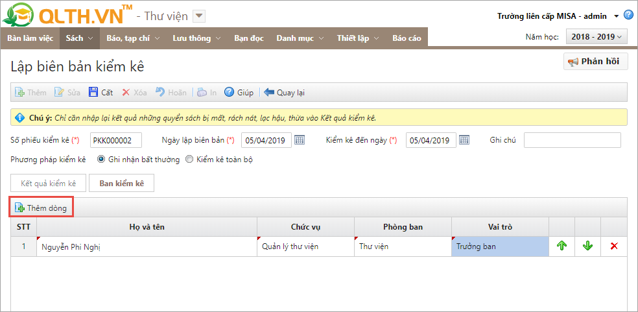Open the help question mark icon

628,16
